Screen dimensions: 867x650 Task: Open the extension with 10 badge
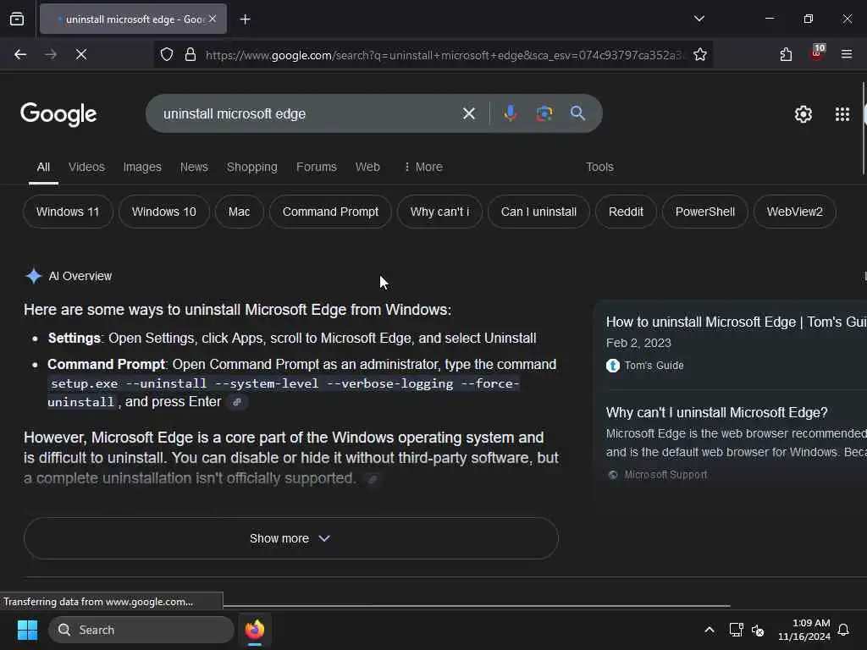(x=817, y=53)
